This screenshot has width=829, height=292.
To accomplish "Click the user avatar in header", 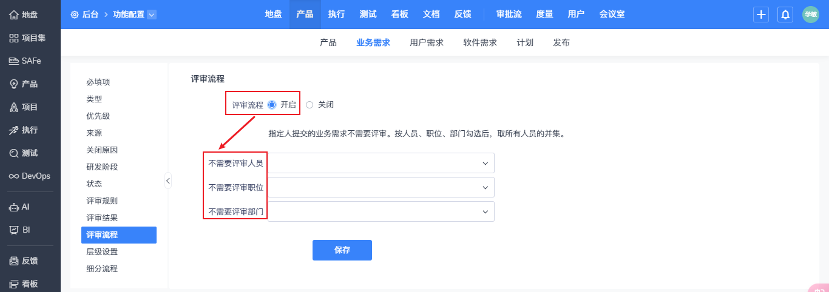I will (811, 15).
